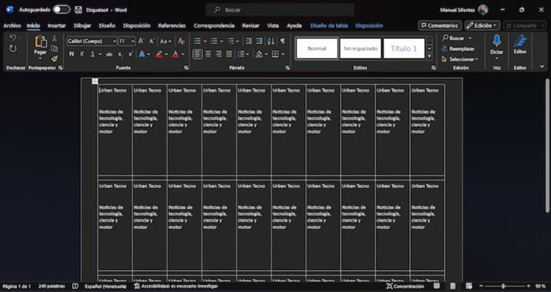Screen dimensions: 551x292
Task: Open the multilevel list dropdown
Action: [237, 41]
